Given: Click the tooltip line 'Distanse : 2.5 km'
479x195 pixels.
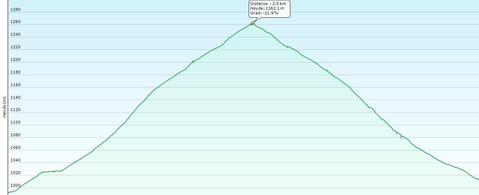Looking at the screenshot, I should [268, 4].
